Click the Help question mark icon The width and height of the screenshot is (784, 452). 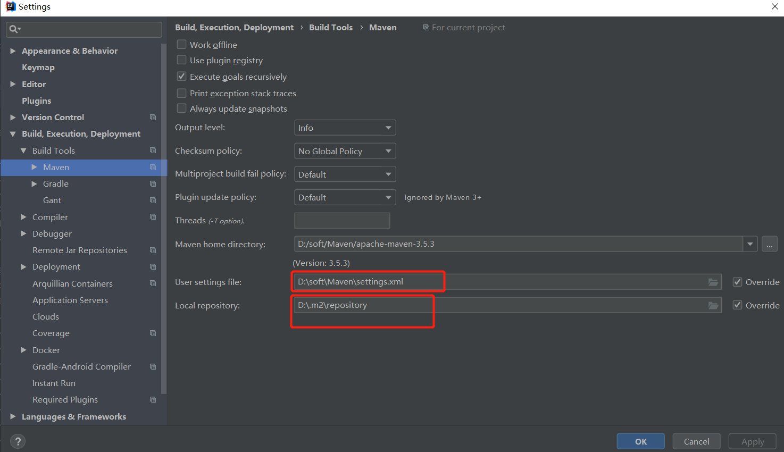pos(18,441)
